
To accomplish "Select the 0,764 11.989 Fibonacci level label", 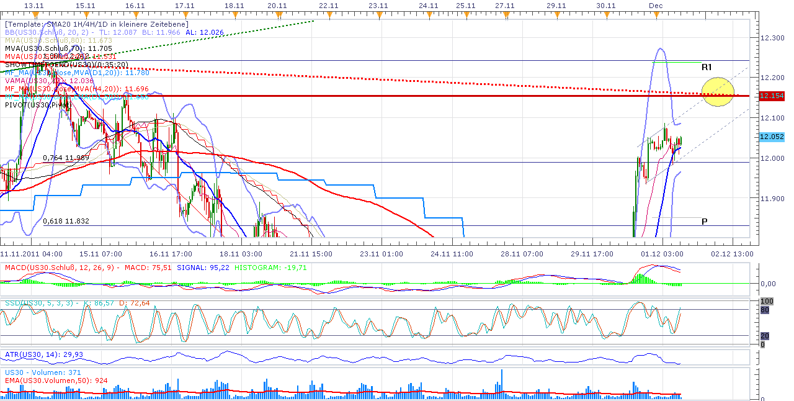I will (65, 158).
